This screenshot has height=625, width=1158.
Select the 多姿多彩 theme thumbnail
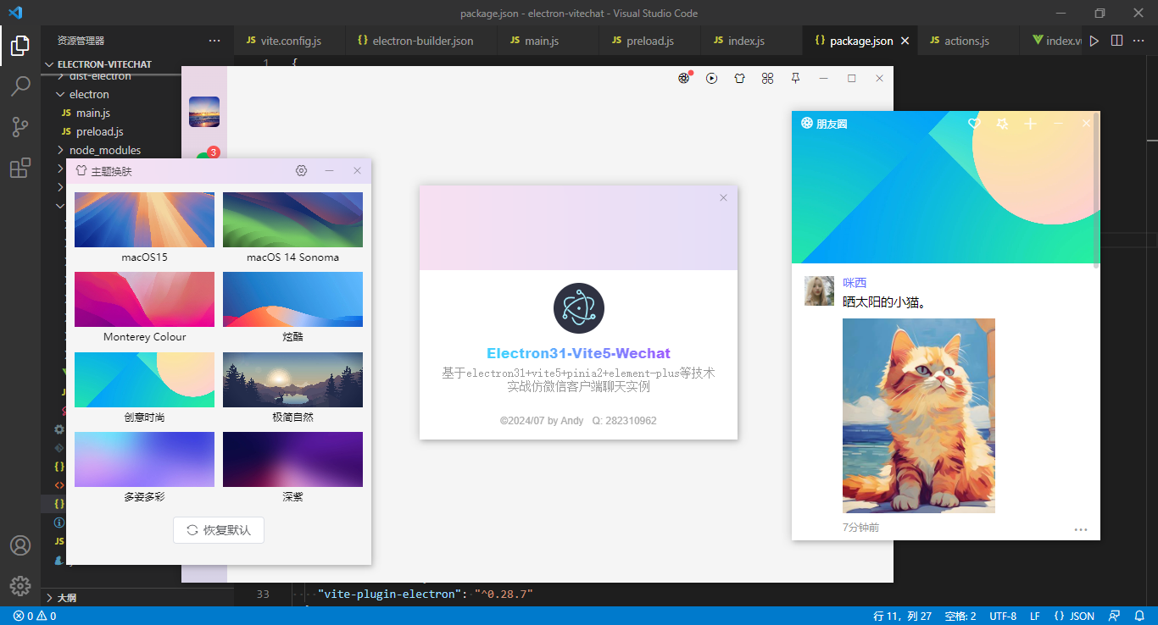(144, 459)
